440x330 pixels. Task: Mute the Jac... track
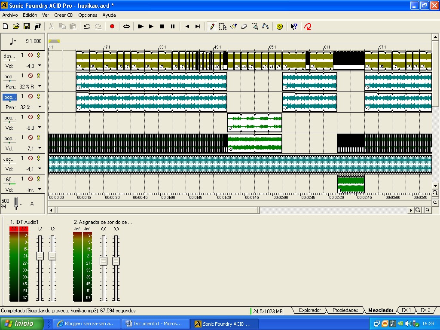[31, 158]
